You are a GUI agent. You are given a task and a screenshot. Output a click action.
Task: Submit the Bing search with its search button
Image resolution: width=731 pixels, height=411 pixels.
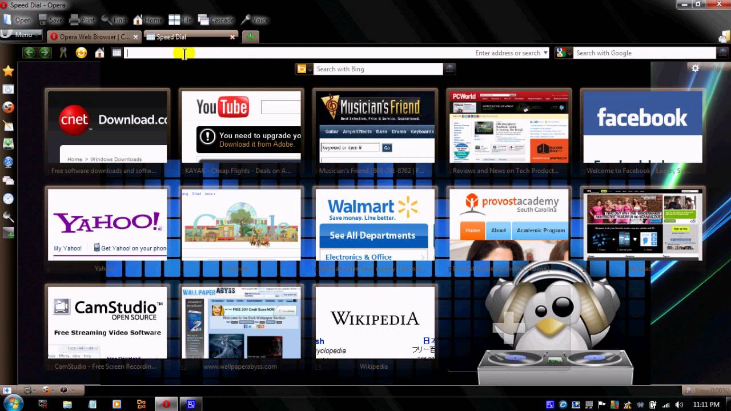450,69
